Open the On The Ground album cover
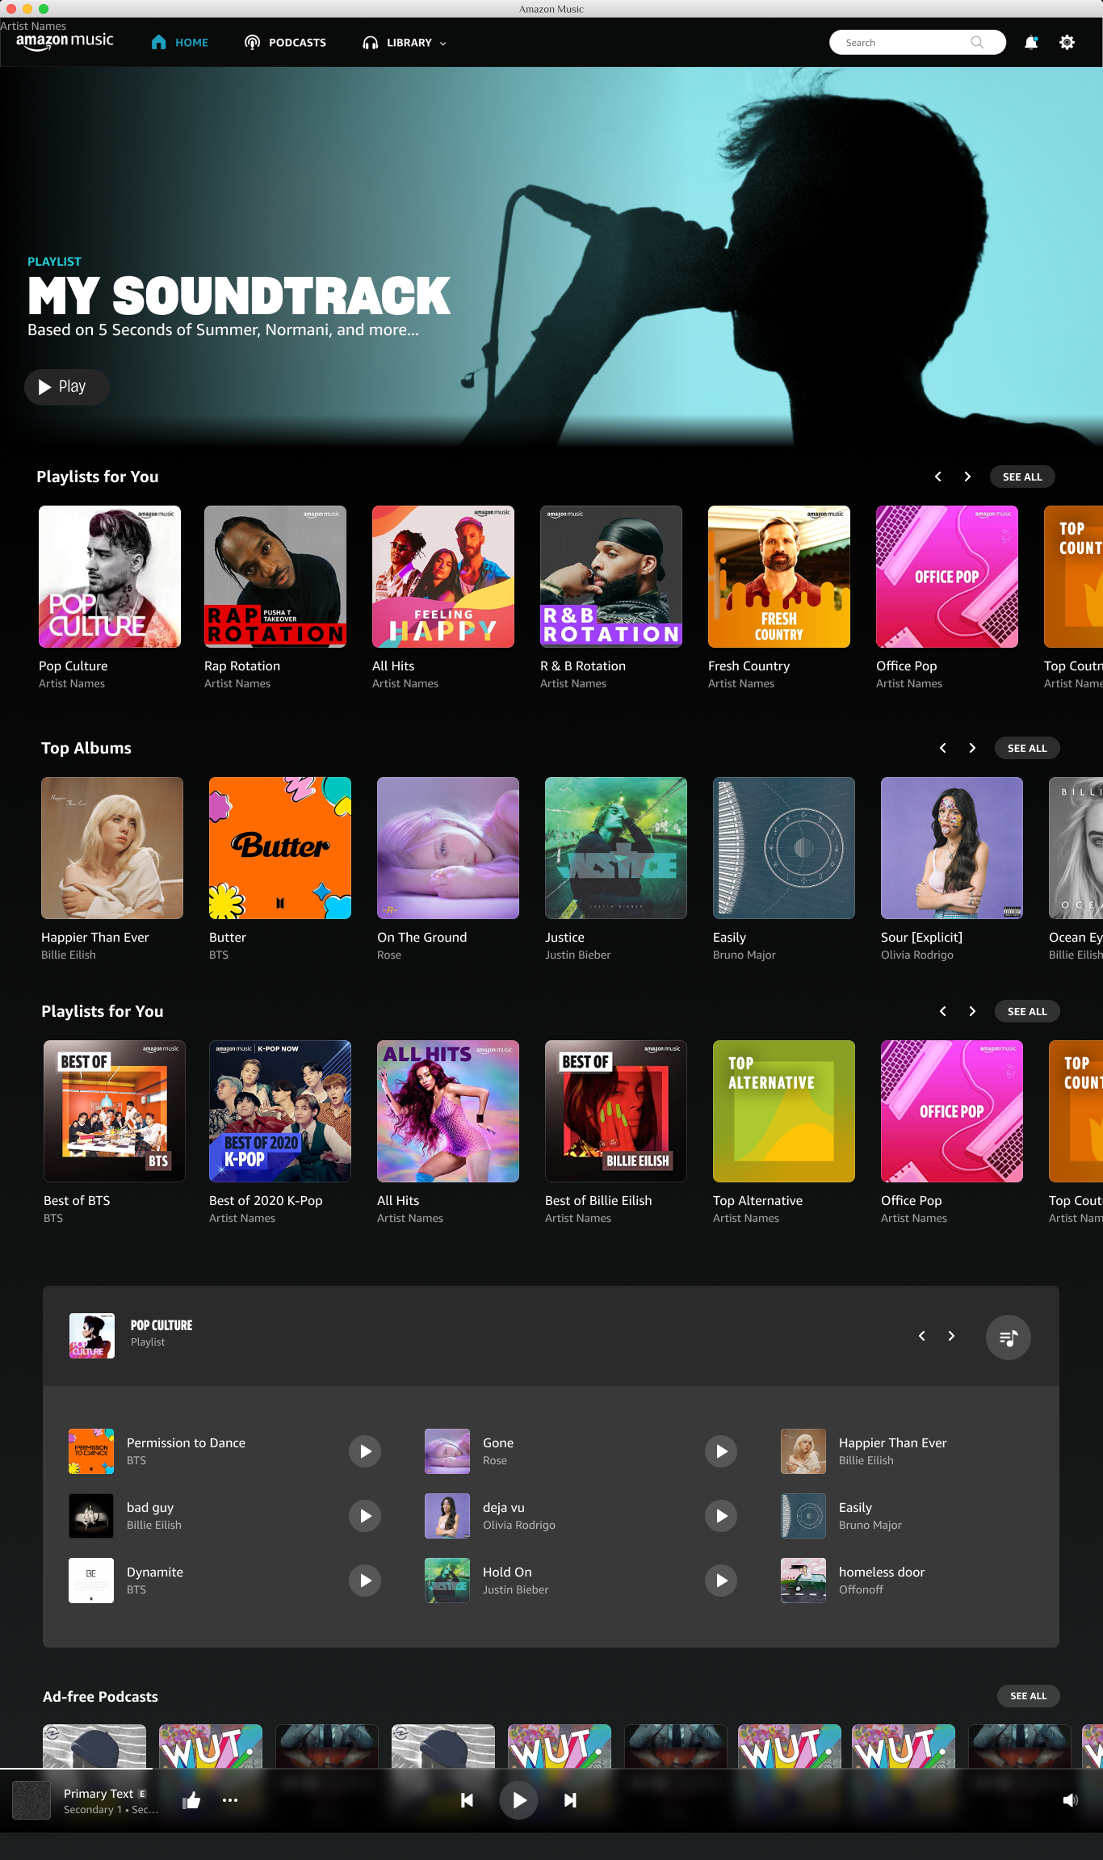Screen dimensions: 1103x1860 pyautogui.click(x=448, y=848)
